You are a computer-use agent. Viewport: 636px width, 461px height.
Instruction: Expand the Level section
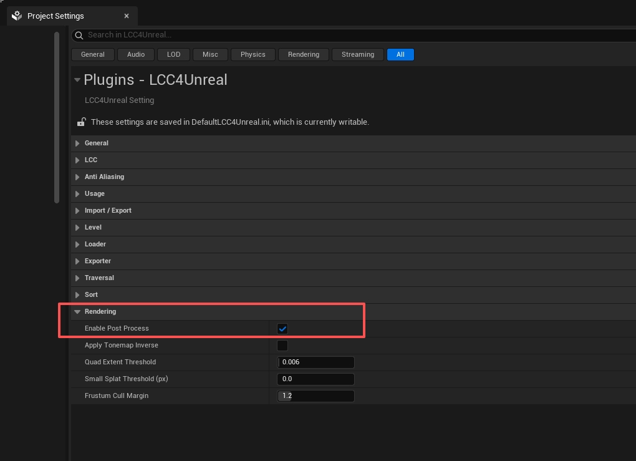(77, 227)
